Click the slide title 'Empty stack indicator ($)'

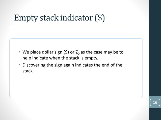click(59, 18)
